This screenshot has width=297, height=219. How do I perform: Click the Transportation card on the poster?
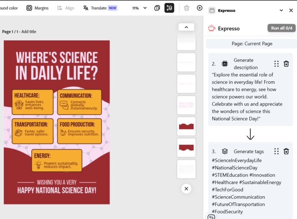click(x=32, y=131)
